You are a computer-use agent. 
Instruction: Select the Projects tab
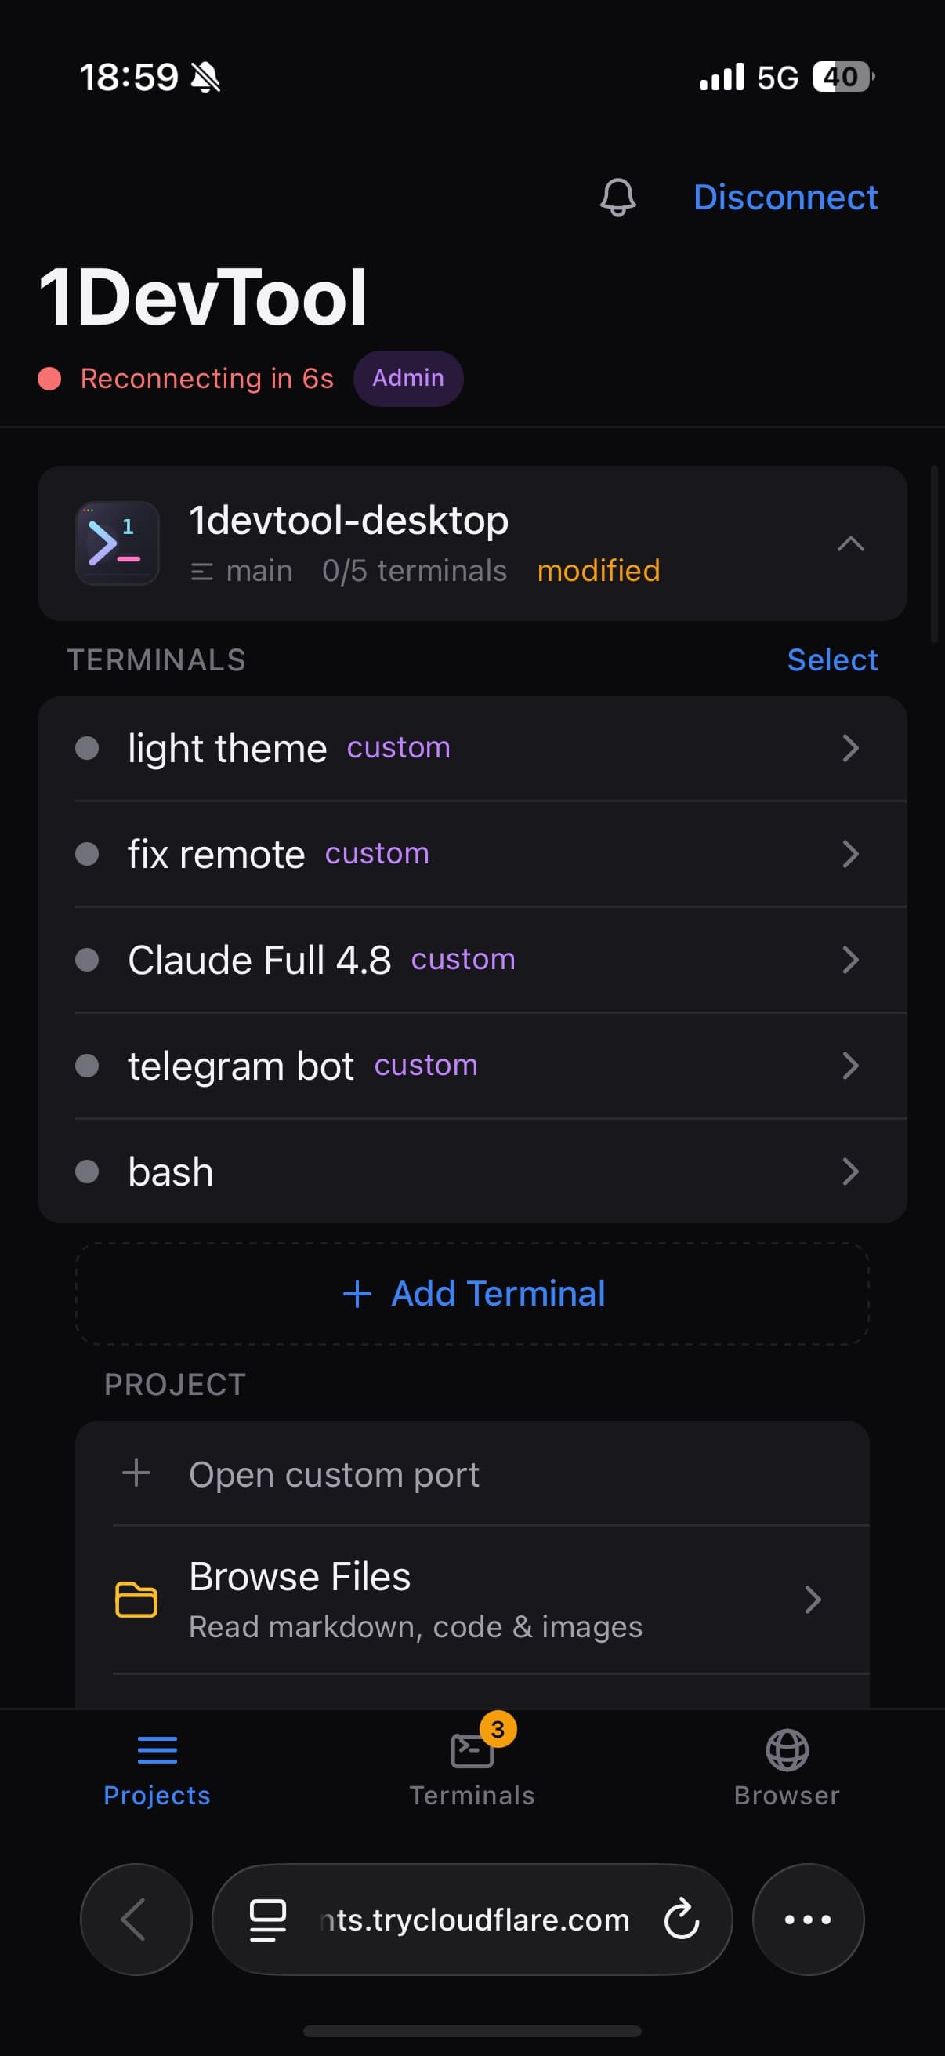pos(157,1767)
